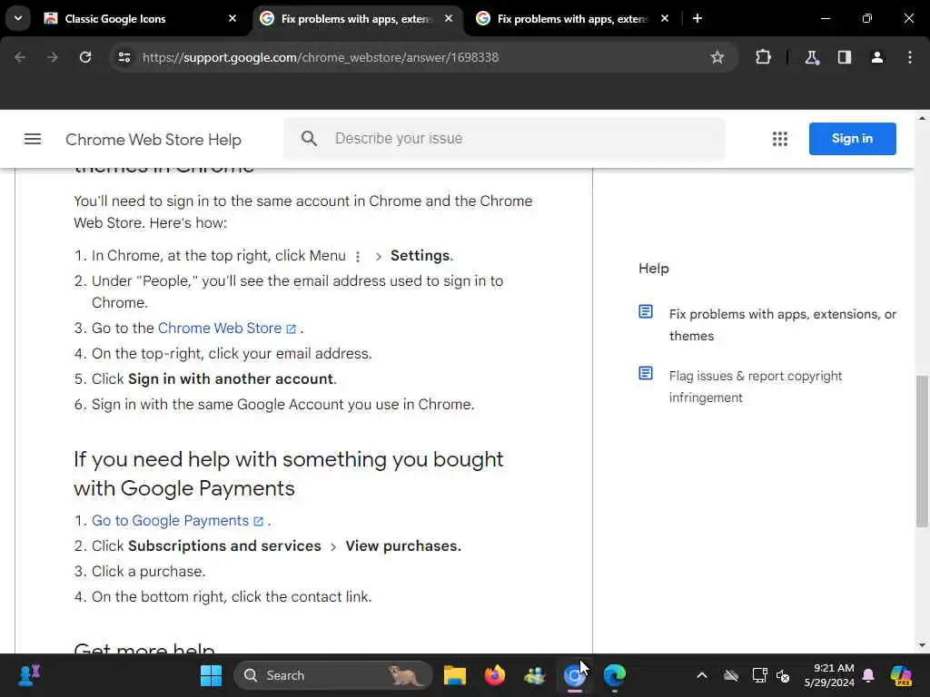
Task: Toggle the browser side panel icon
Action: 845,57
